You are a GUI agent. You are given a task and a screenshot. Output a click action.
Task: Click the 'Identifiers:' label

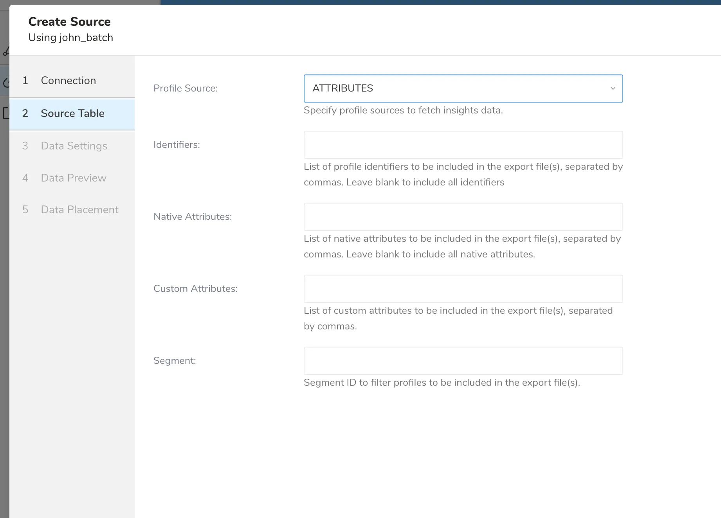point(177,145)
